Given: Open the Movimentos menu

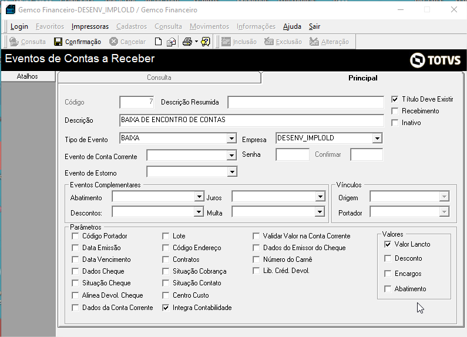Looking at the screenshot, I should point(209,26).
